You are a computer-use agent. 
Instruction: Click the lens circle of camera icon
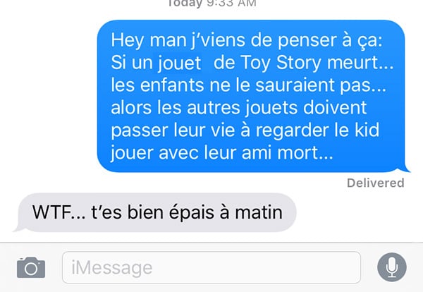(31, 269)
